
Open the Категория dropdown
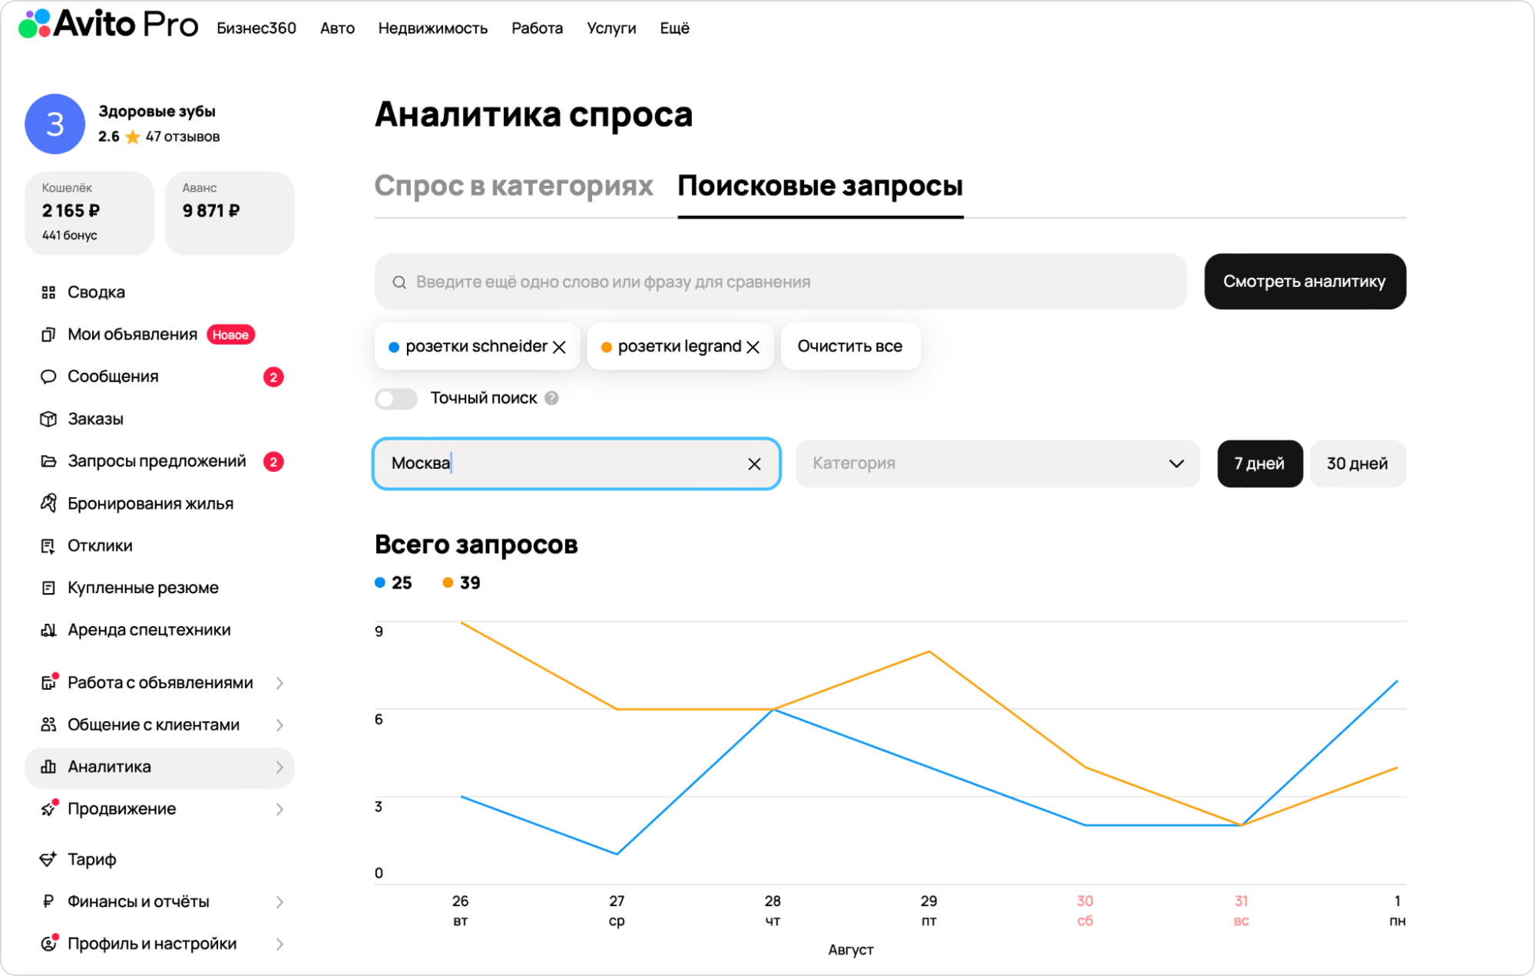(997, 463)
